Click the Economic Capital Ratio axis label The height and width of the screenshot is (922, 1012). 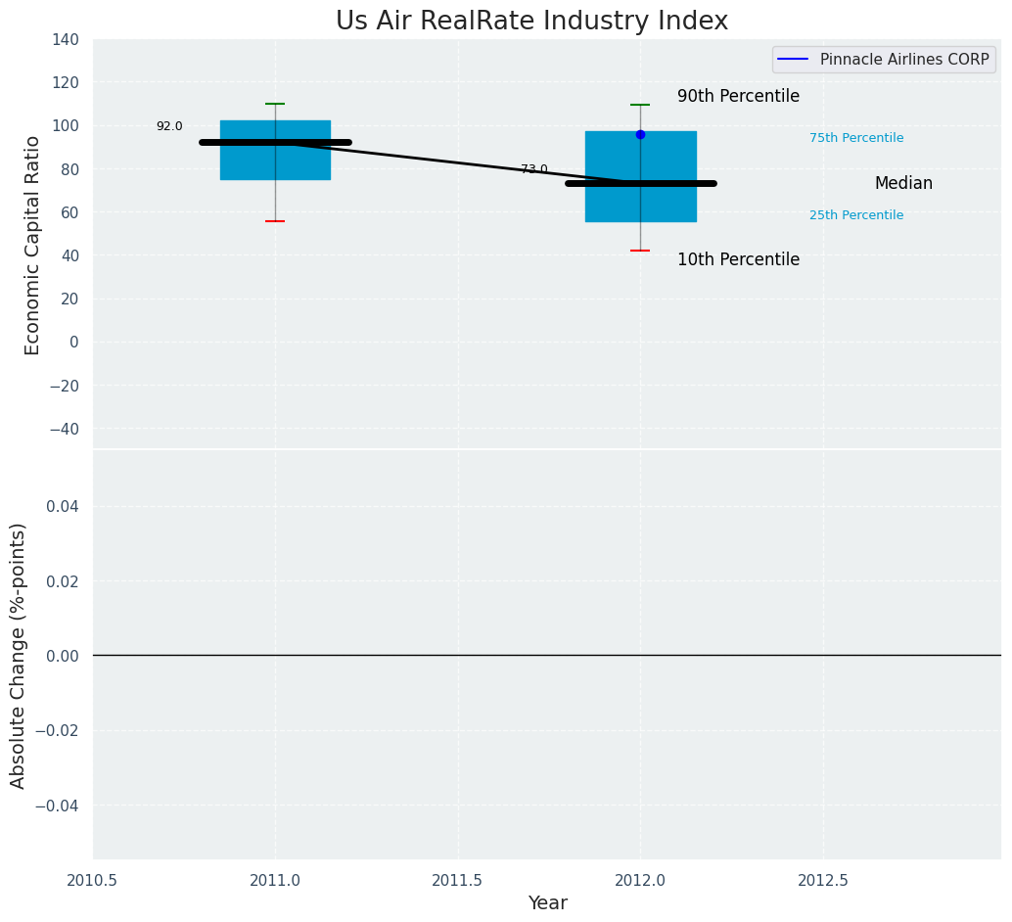[33, 245]
